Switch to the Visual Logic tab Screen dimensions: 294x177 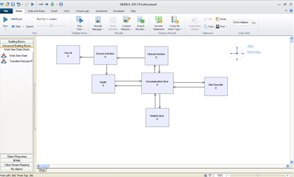coord(82,11)
